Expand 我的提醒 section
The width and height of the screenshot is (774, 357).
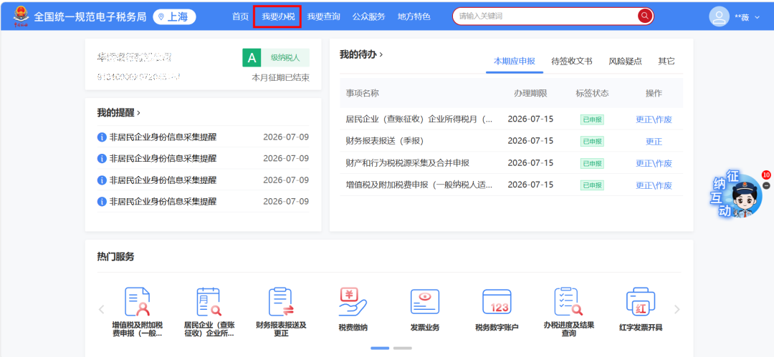(x=119, y=113)
